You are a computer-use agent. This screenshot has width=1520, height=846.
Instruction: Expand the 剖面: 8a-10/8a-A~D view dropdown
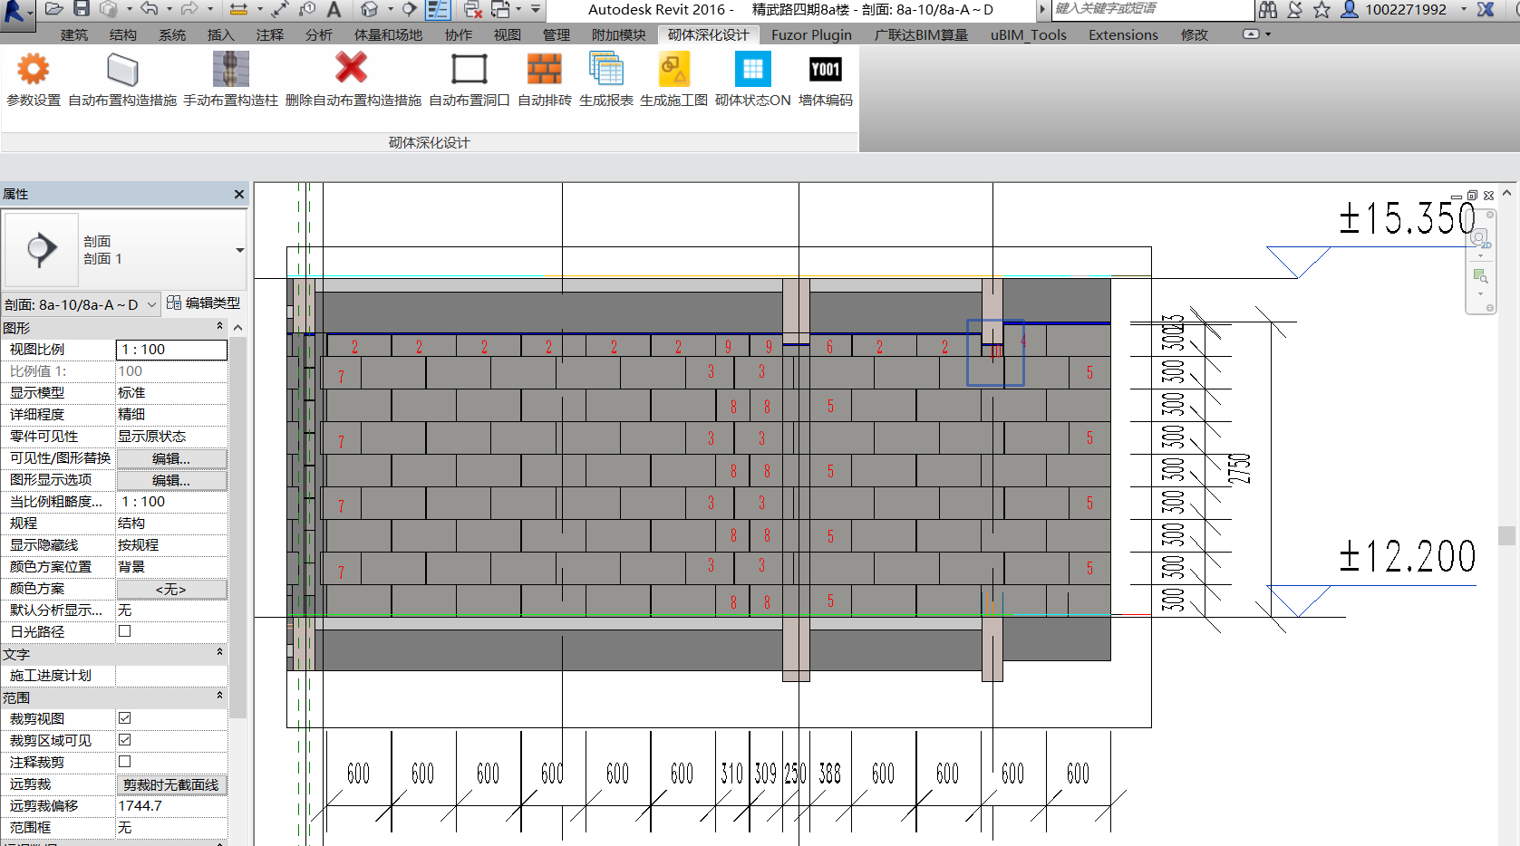[x=151, y=304]
